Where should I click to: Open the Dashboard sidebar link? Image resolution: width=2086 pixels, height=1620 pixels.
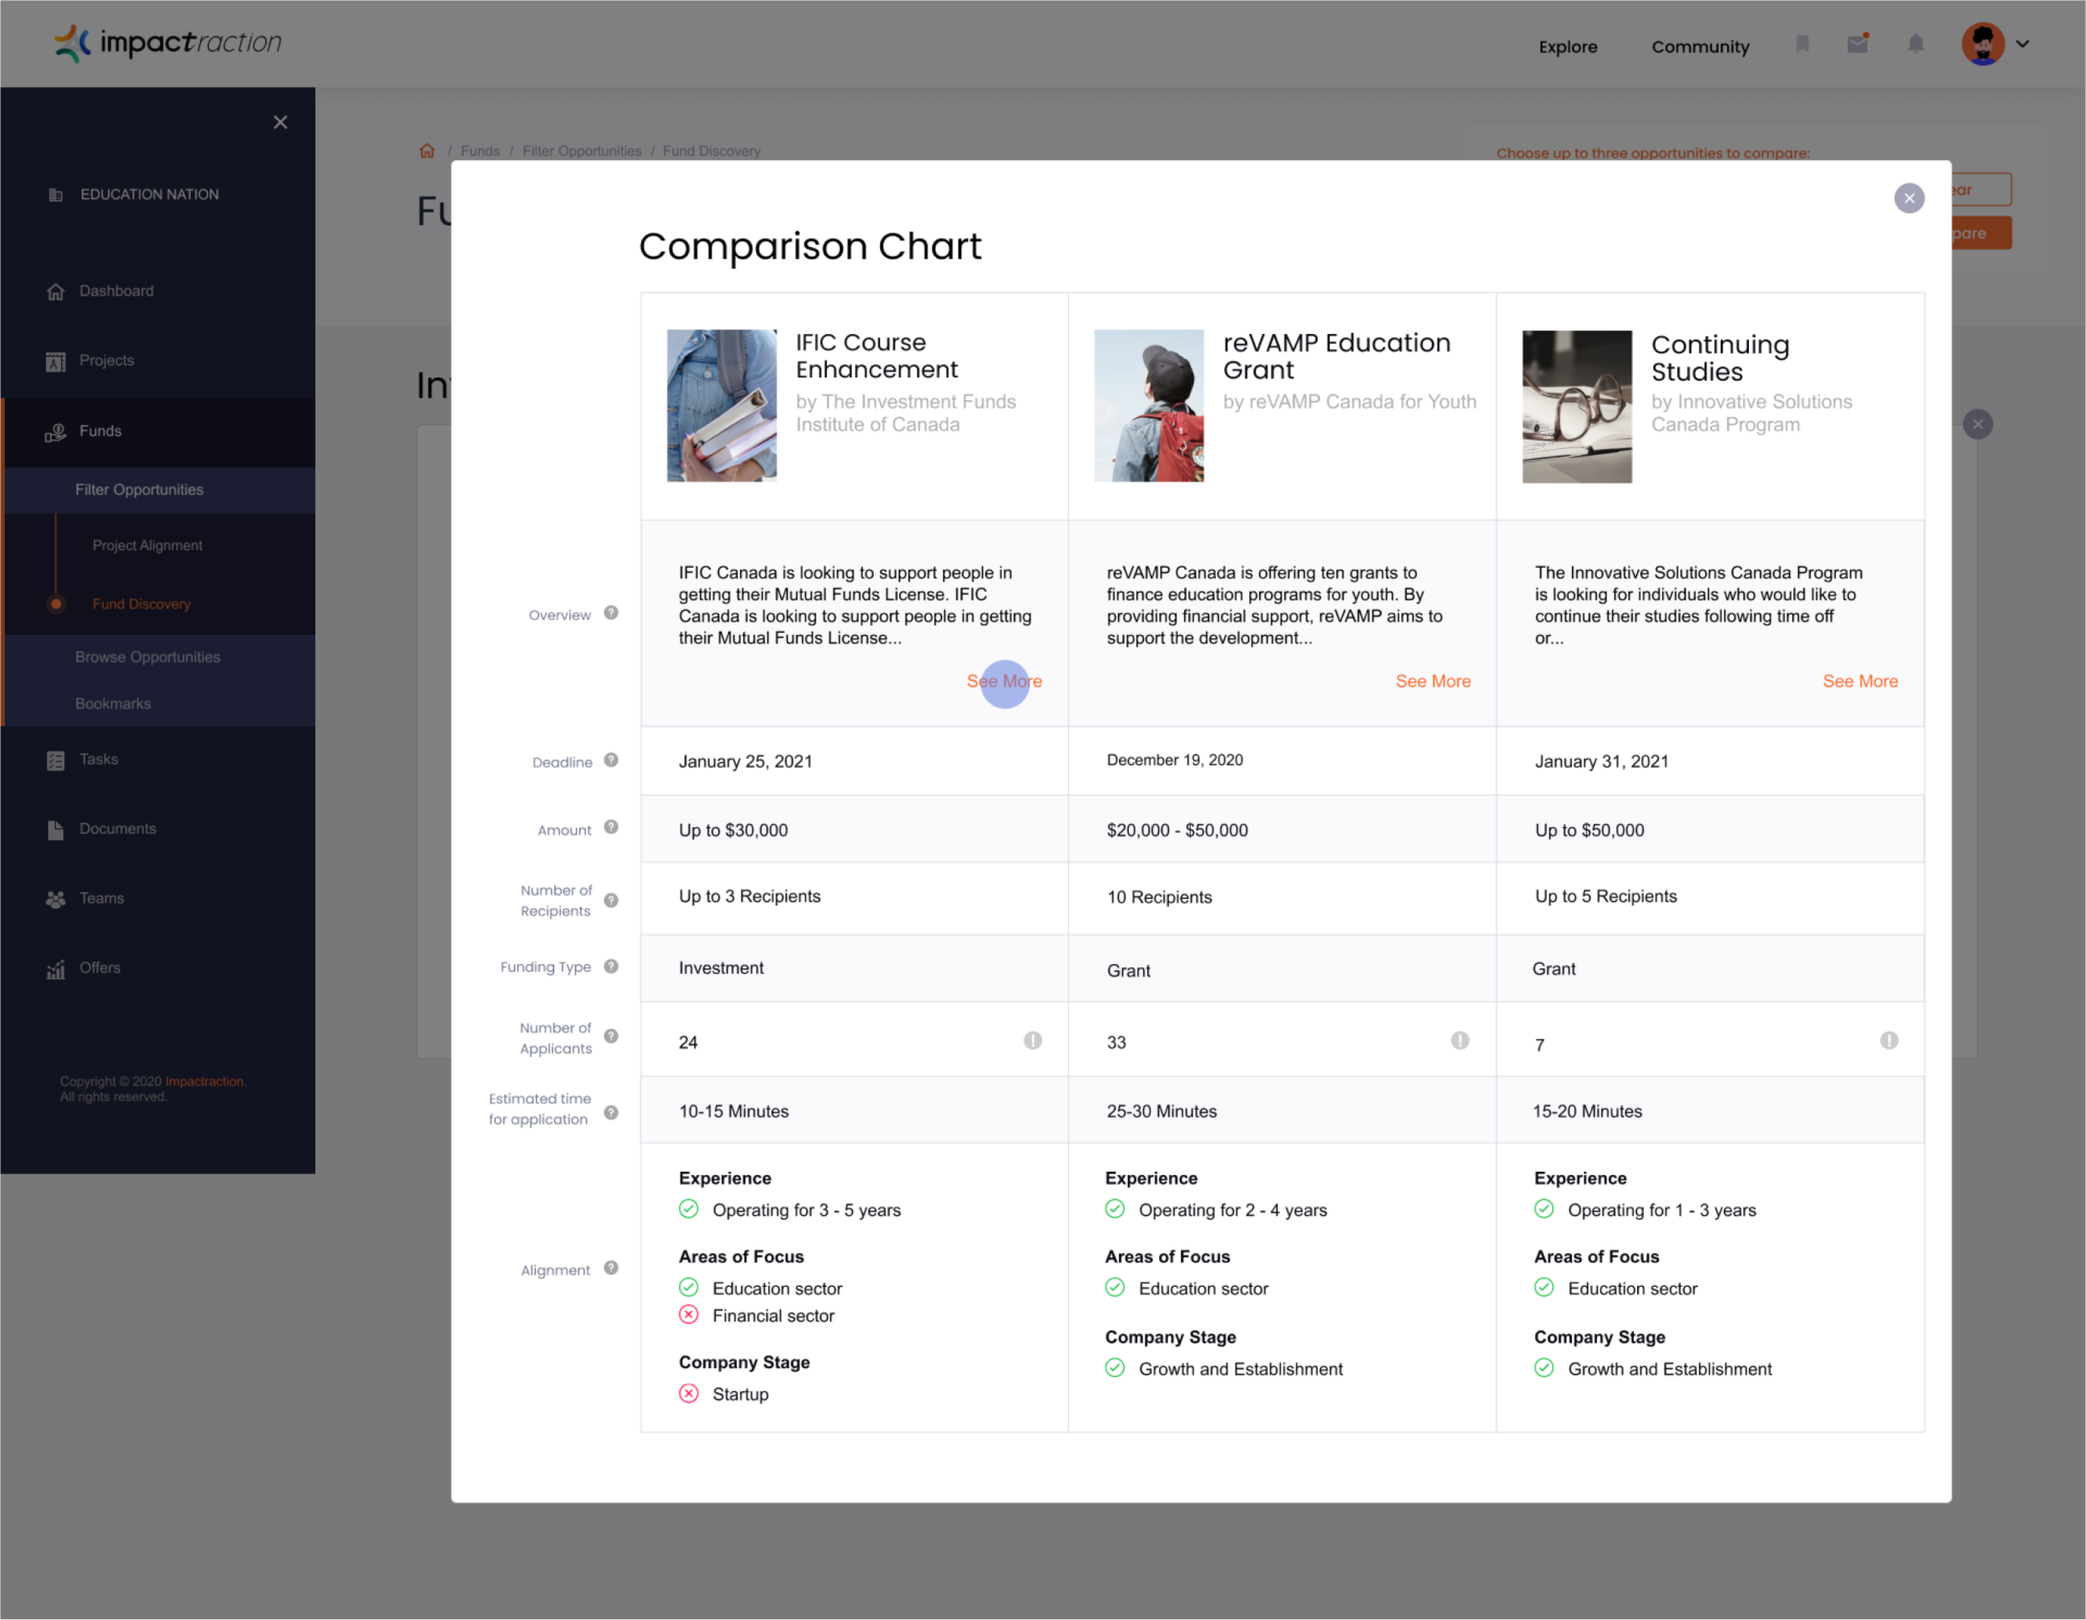[116, 290]
